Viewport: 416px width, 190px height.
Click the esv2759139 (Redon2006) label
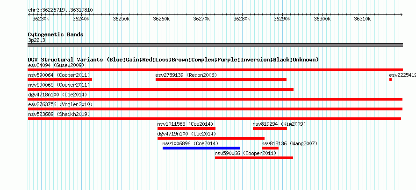(186, 75)
